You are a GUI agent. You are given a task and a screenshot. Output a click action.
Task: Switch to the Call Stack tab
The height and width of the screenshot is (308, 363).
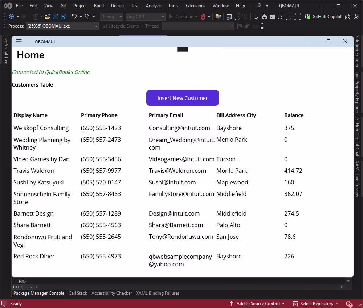(x=78, y=293)
